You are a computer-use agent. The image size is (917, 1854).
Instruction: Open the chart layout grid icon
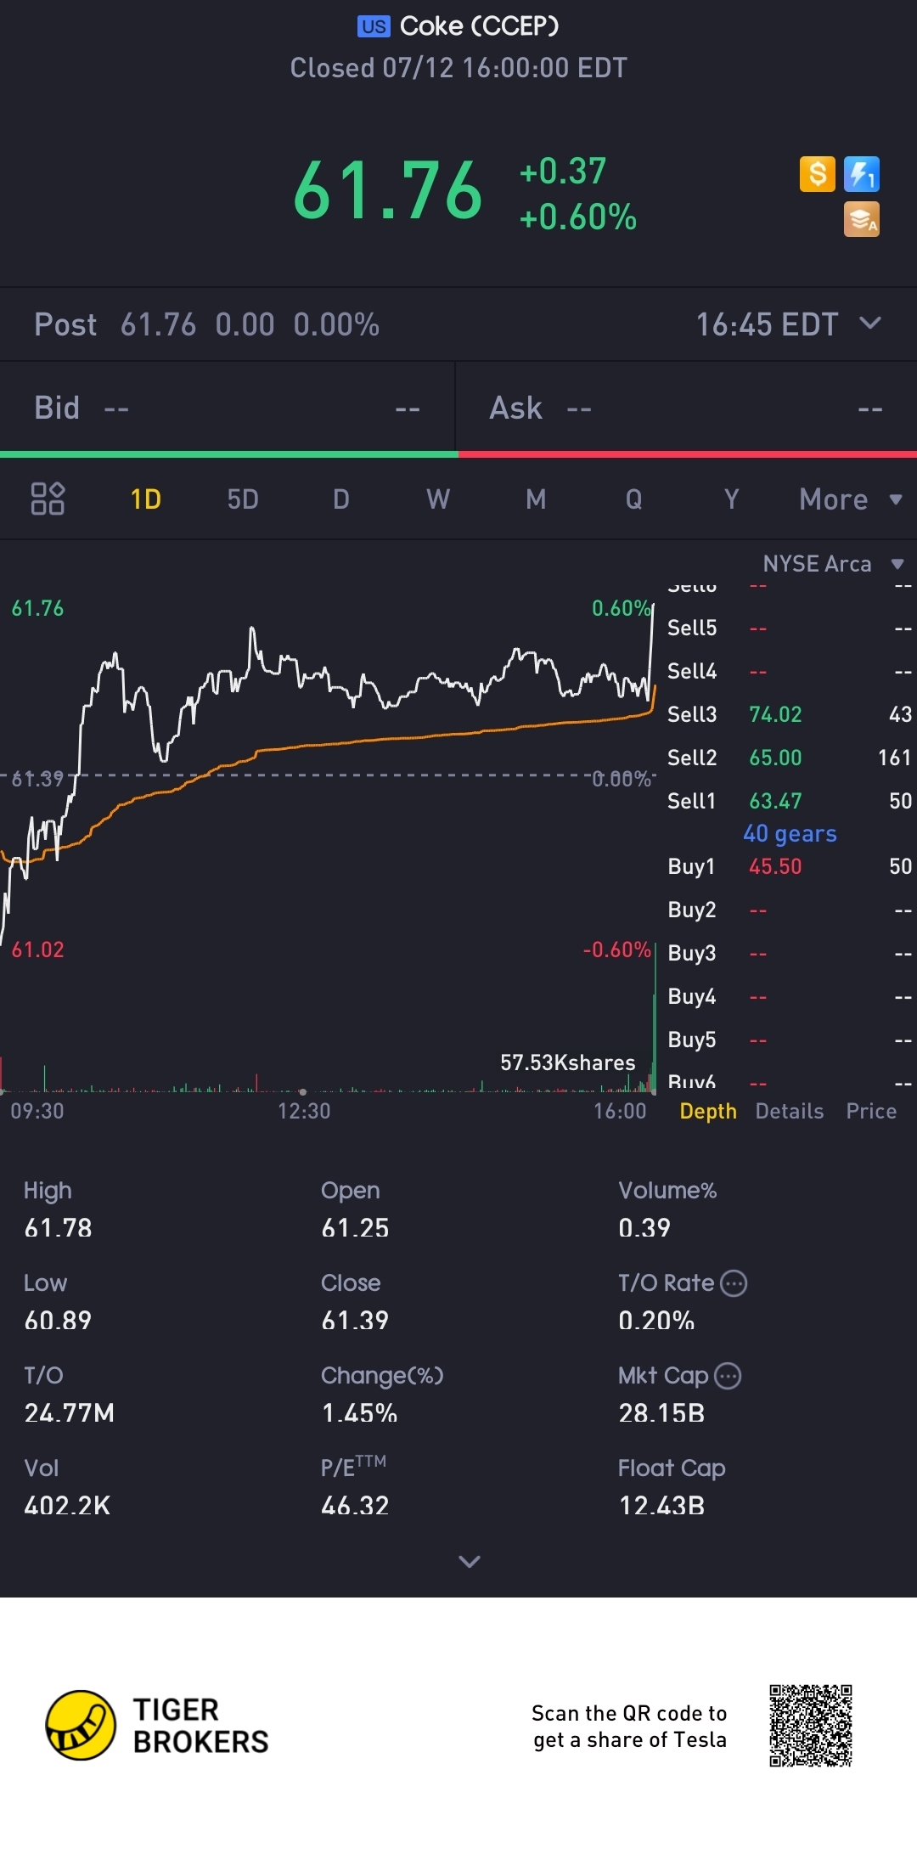[x=48, y=499]
